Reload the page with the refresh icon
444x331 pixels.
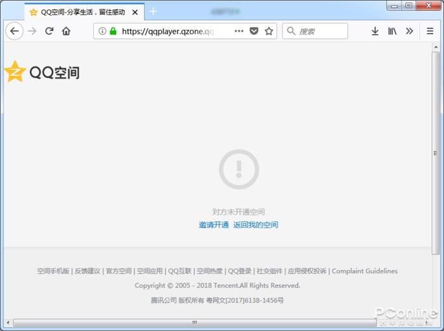[x=49, y=31]
